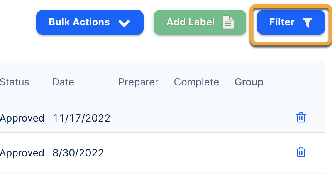Viewport: 332px width, 174px height.
Task: Select the 11/17/2022 date cell
Action: pos(81,118)
